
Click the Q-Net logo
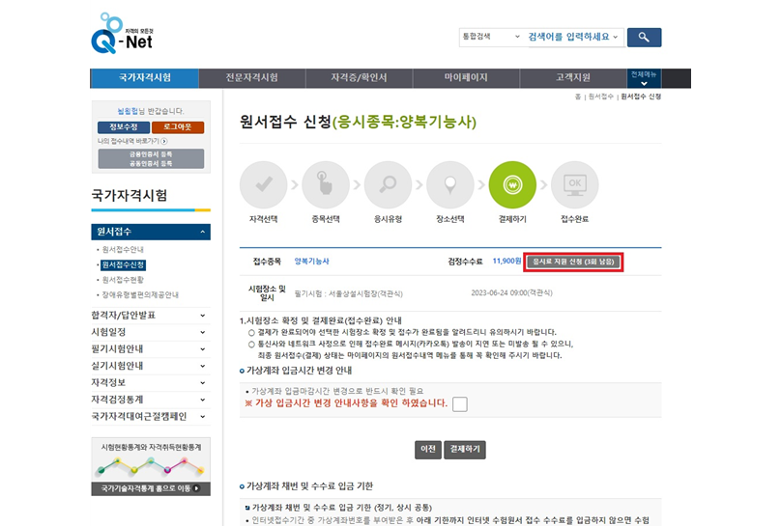pyautogui.click(x=123, y=34)
